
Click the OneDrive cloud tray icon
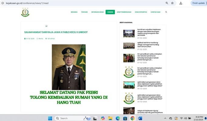[171, 118]
